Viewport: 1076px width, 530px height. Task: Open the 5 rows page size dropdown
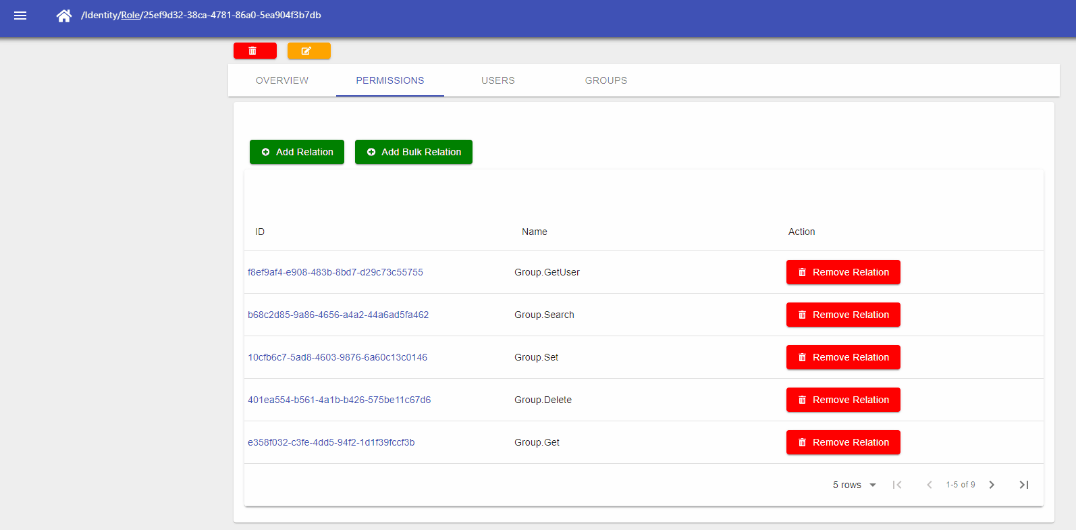tap(854, 485)
